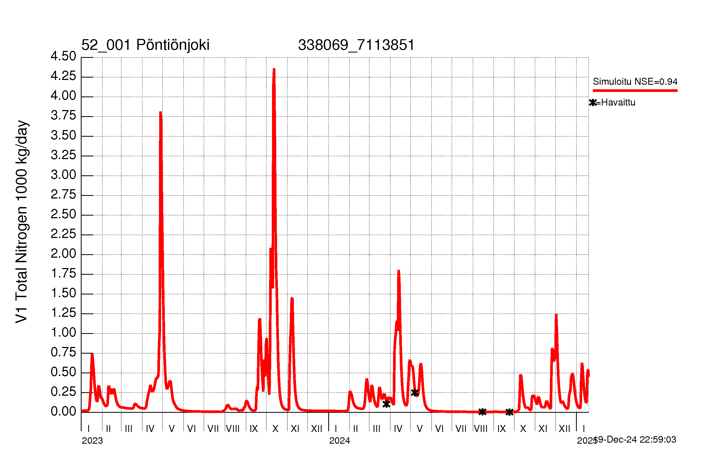This screenshot has width=720, height=453.
Task: Click the y-axis value 0.00
Action: click(x=63, y=411)
